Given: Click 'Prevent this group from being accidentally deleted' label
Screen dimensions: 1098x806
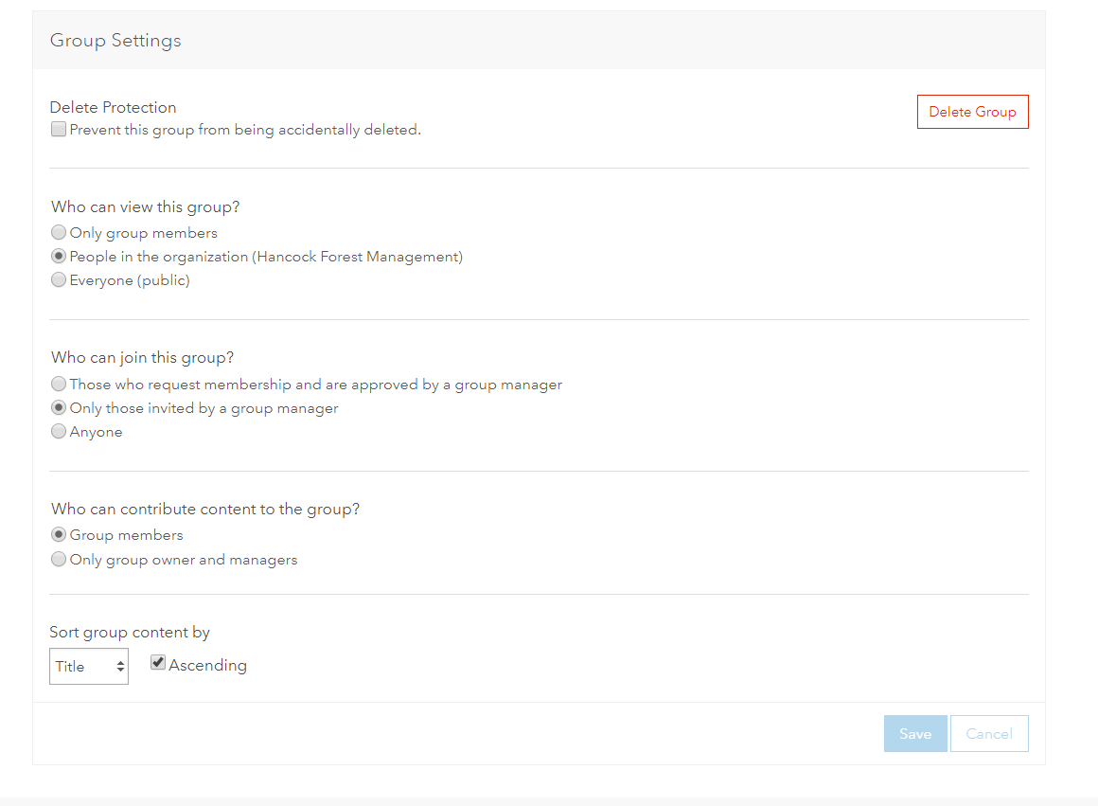Looking at the screenshot, I should (x=245, y=130).
